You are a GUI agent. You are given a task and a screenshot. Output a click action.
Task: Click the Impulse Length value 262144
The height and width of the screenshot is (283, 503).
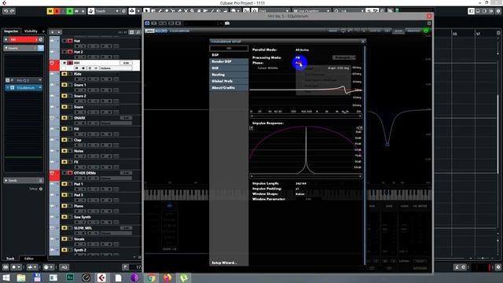click(x=300, y=183)
